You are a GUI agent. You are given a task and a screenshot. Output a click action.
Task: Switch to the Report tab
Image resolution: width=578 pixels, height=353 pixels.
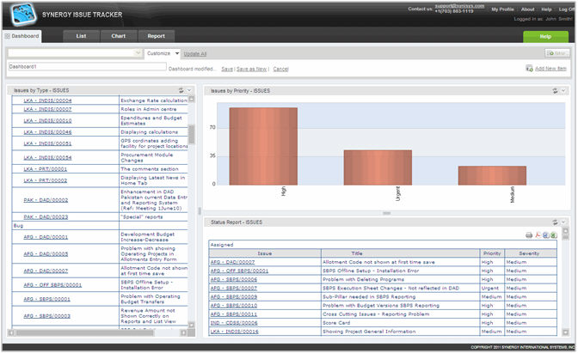pyautogui.click(x=156, y=36)
